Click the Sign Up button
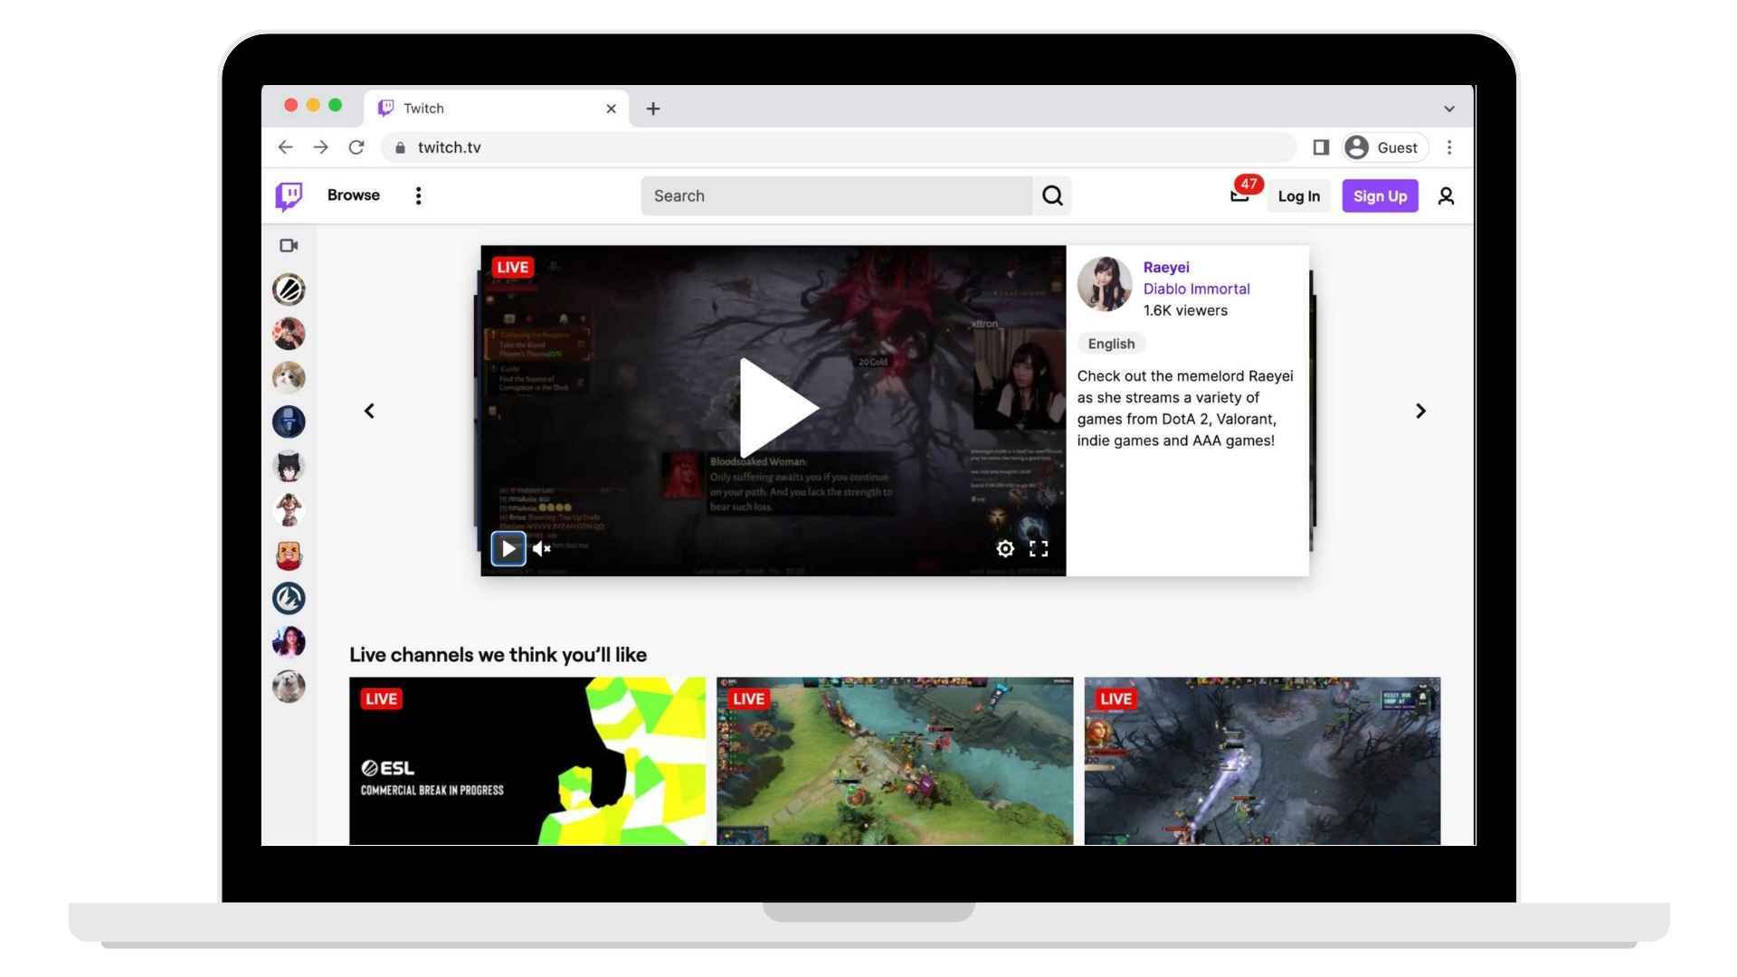 point(1379,194)
